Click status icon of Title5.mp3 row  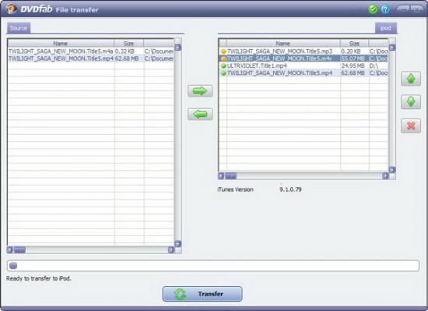(x=223, y=51)
